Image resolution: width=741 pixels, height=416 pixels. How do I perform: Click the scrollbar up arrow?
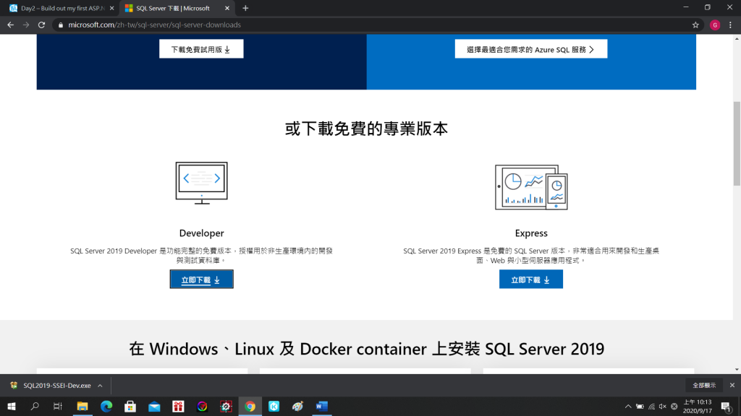pos(737,39)
